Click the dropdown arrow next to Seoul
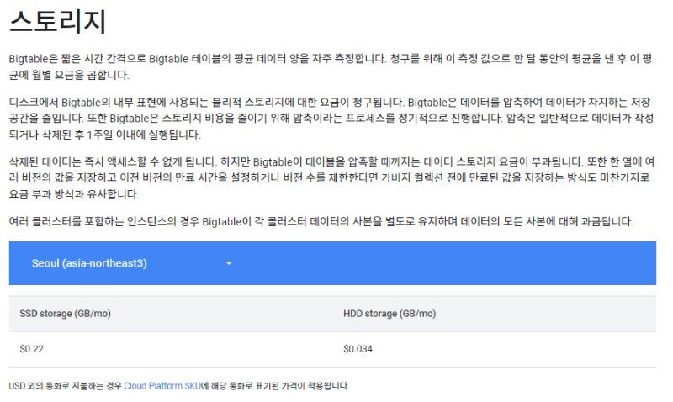Viewport: 673px width, 402px height. 229,263
